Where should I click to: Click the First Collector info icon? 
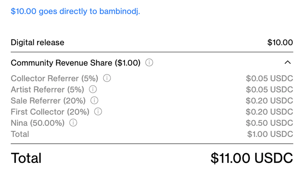click(98, 112)
